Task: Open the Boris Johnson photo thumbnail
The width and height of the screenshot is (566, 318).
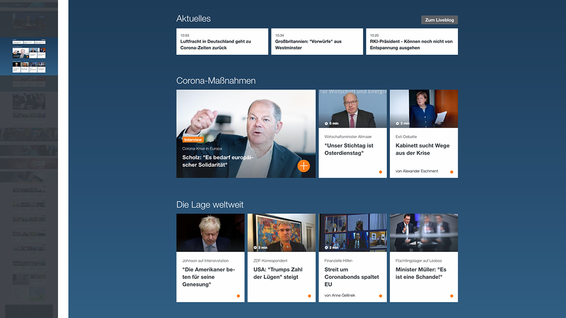Action: pyautogui.click(x=210, y=233)
